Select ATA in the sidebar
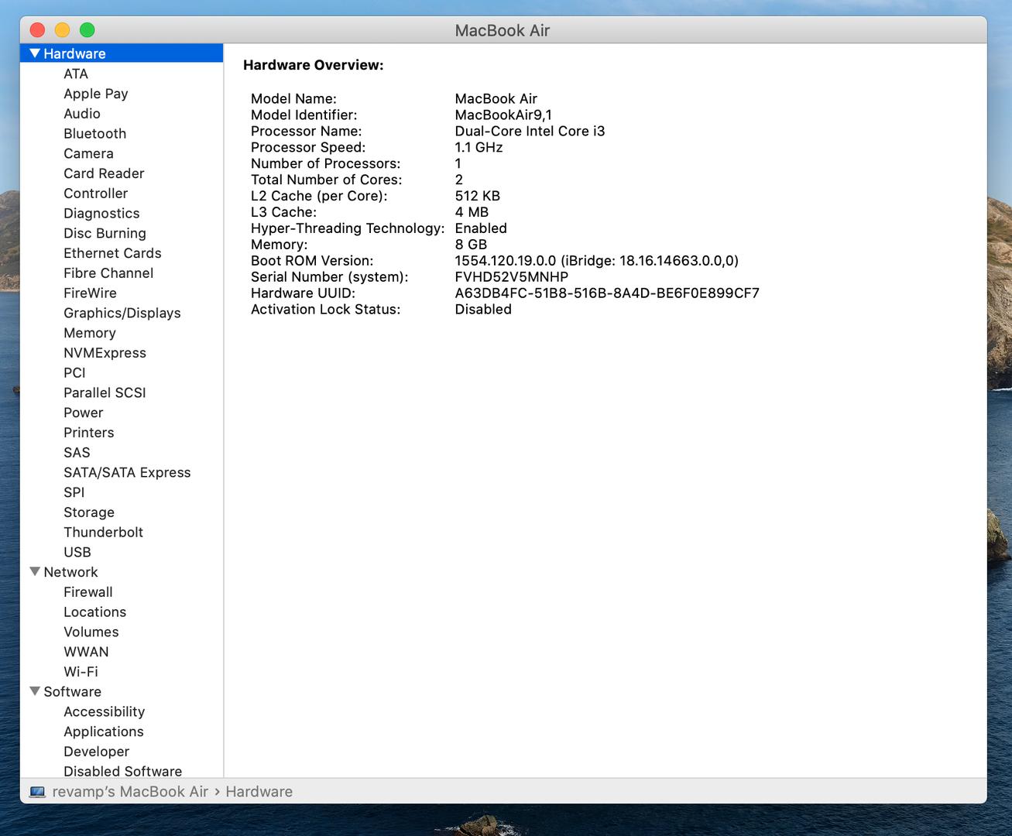Screen dimensions: 1012x836 click(x=76, y=74)
